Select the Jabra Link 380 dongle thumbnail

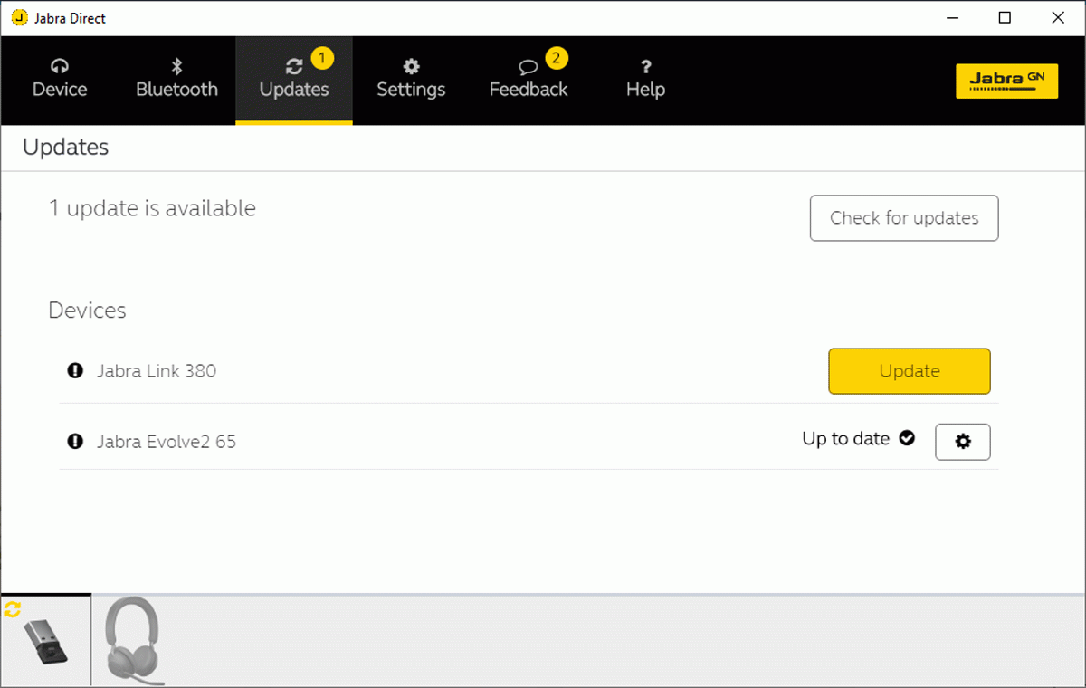pos(46,641)
